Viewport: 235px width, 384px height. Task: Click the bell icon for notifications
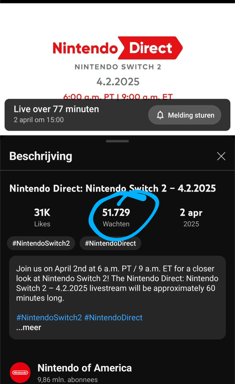tap(160, 115)
